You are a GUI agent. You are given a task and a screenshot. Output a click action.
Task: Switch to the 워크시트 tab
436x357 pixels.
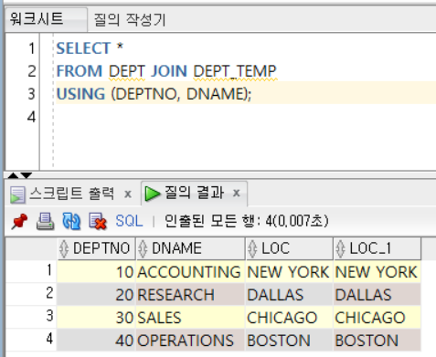46,19
